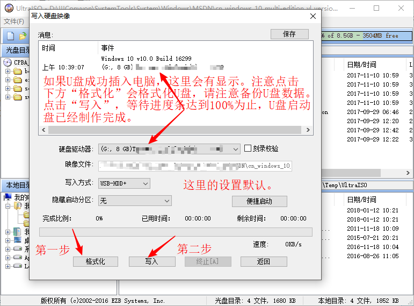Click the 写入 (Write) button
This screenshot has height=306, width=414.
click(x=152, y=261)
